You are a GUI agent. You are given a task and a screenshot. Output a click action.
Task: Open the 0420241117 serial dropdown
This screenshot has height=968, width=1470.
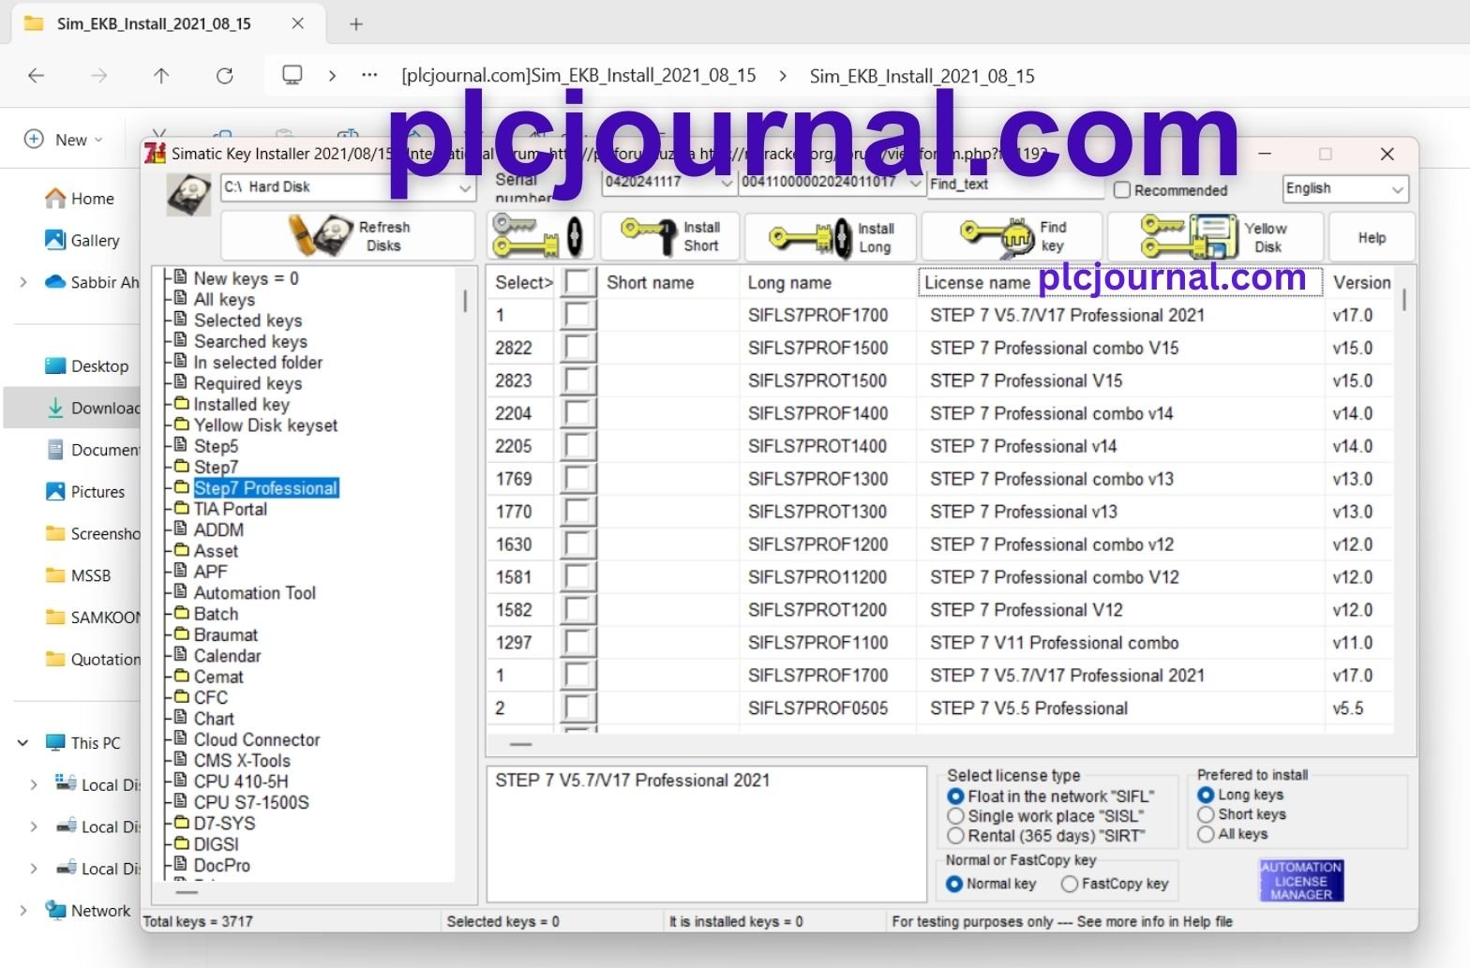(x=668, y=183)
